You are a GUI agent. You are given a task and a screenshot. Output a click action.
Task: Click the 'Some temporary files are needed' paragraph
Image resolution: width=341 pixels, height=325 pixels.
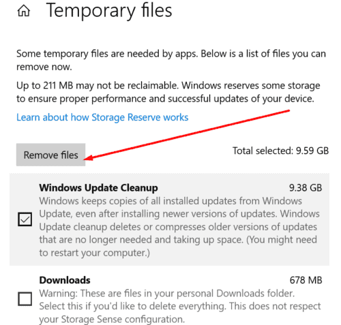tap(171, 60)
